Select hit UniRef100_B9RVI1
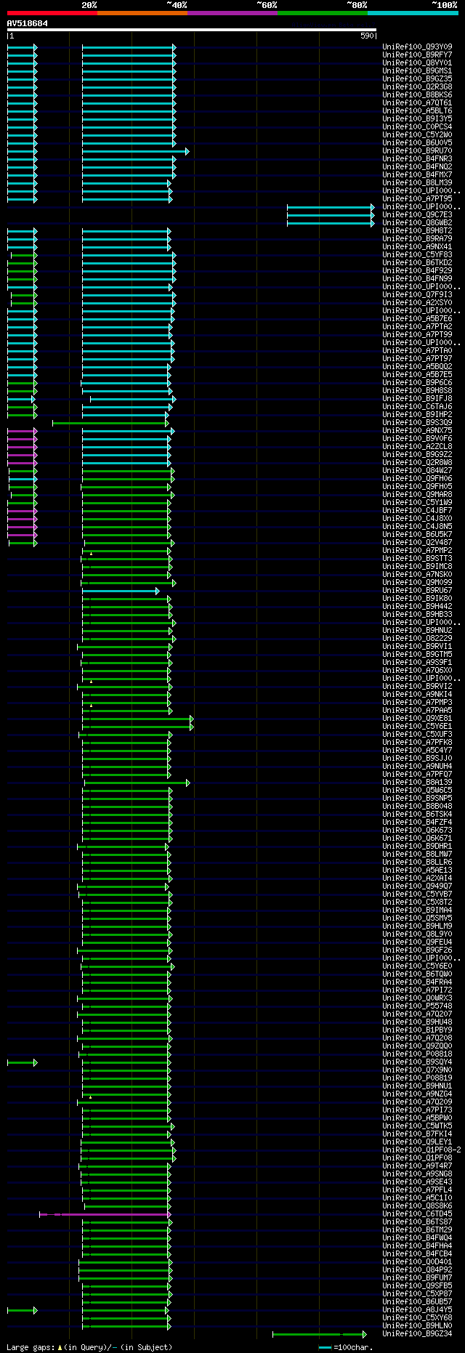The image size is (465, 1353). pos(417,647)
